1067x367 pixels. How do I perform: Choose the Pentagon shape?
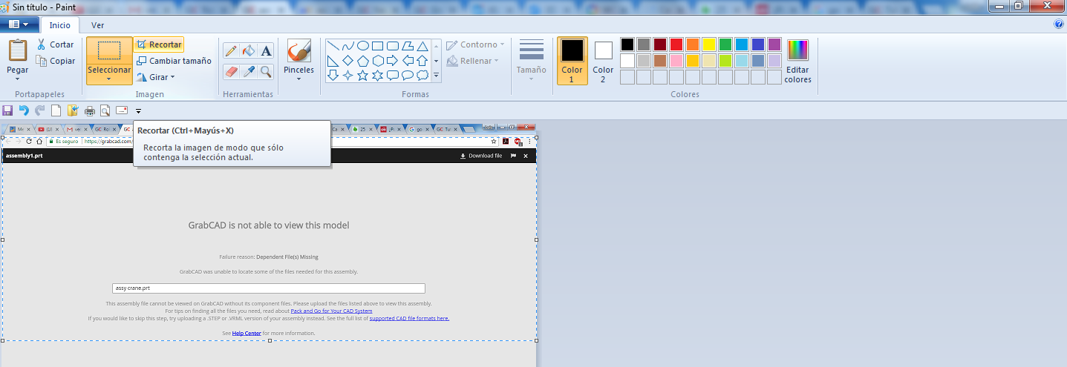coord(363,61)
